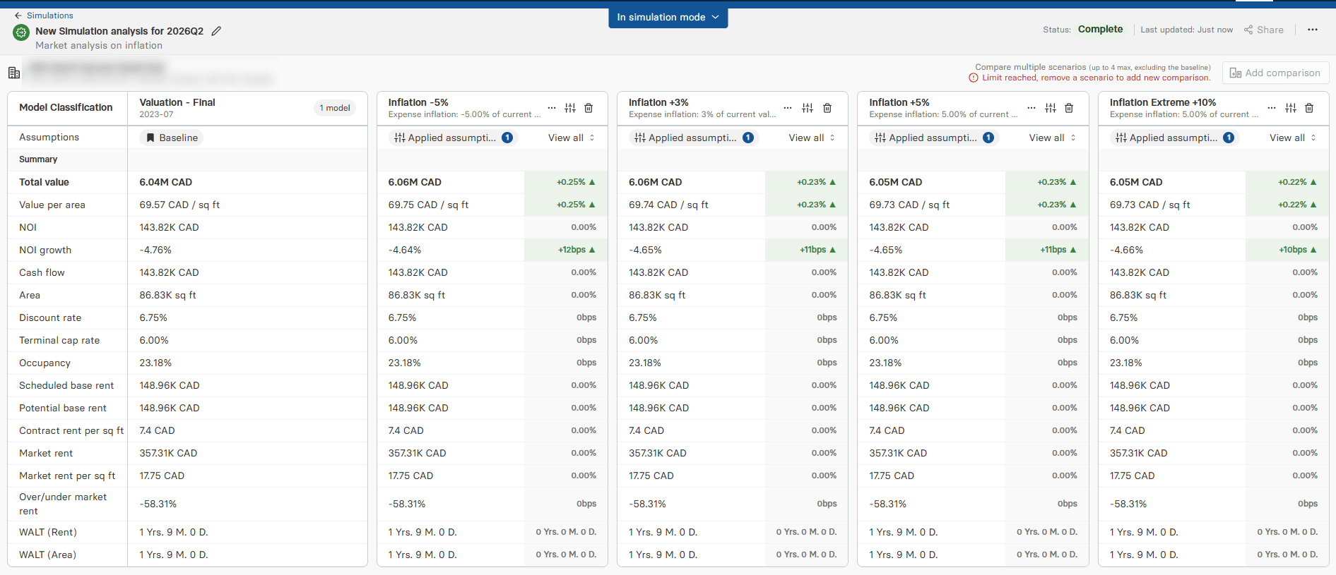1336x575 pixels.
Task: Click the Add comparison button
Action: [x=1275, y=73]
